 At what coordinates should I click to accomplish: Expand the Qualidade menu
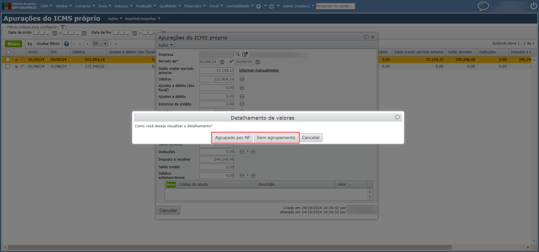click(170, 6)
